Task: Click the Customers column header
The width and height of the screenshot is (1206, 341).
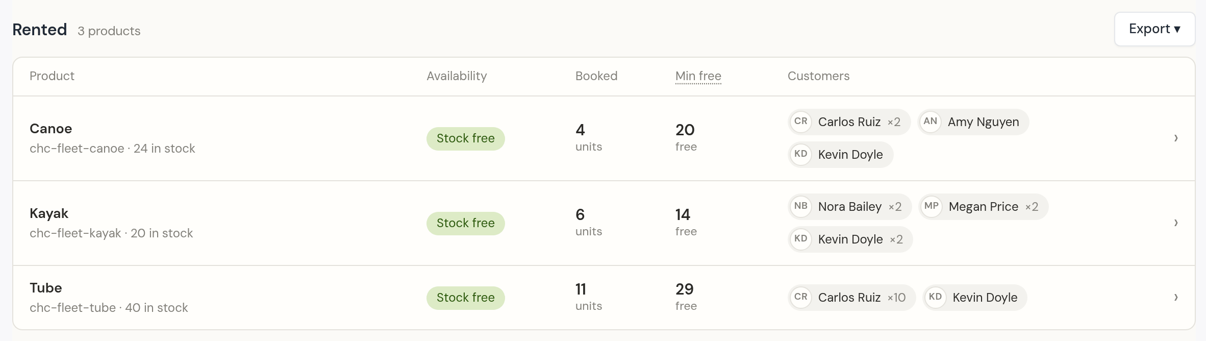Action: tap(819, 76)
